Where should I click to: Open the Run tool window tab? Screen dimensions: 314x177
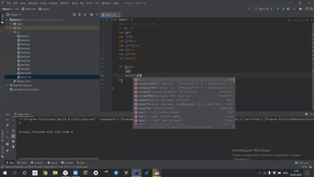[10, 163]
